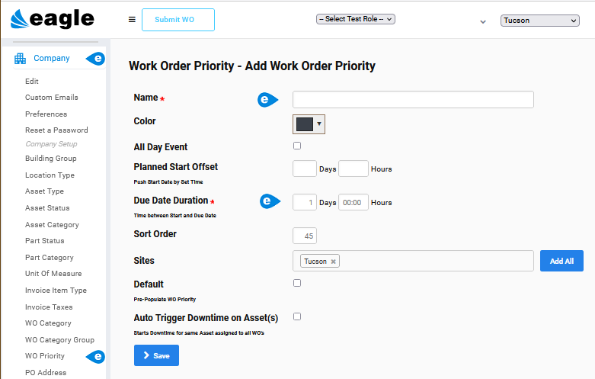Click the e marker beside WO Priority

(x=96, y=357)
